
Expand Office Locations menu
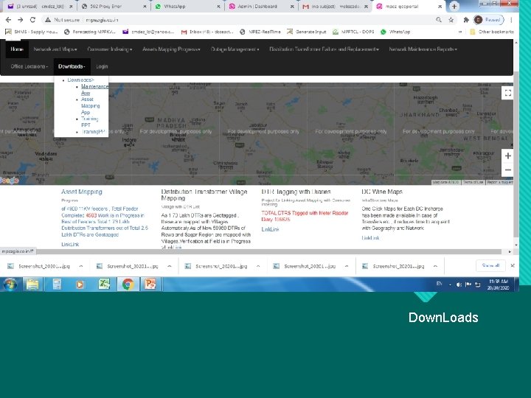[x=29, y=66]
